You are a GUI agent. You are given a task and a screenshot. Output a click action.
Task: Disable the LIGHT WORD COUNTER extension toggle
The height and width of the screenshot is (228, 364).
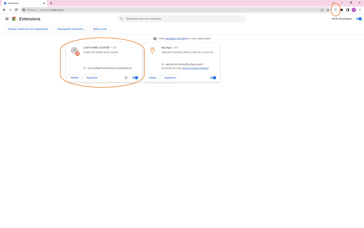[x=135, y=78]
